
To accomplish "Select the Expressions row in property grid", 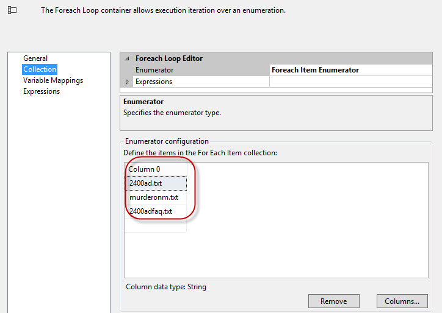I will (x=154, y=82).
